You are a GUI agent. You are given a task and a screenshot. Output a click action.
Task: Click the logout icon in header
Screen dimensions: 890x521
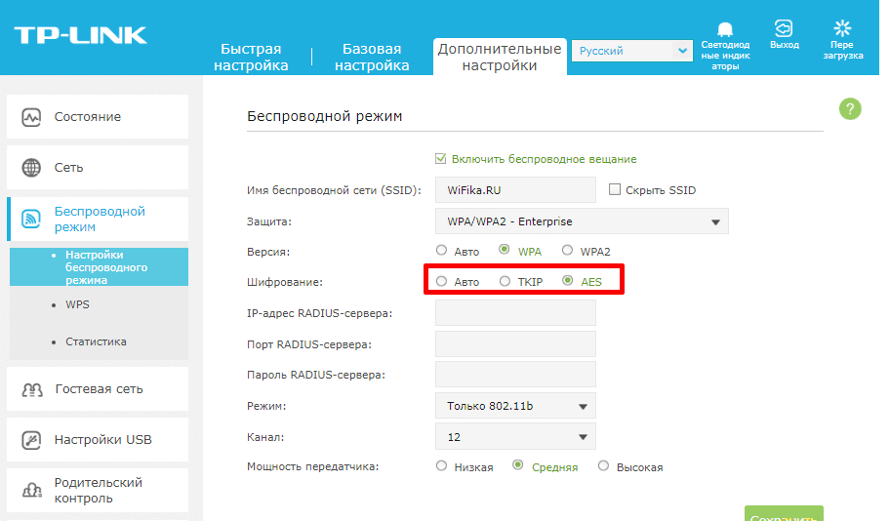[x=783, y=27]
